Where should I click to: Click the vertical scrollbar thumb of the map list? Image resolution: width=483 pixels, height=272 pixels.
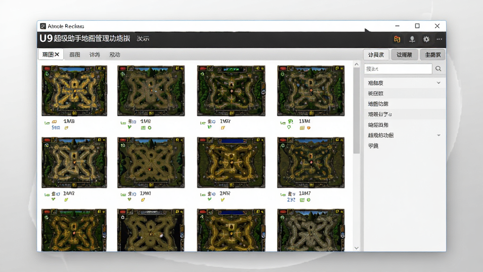click(x=357, y=110)
